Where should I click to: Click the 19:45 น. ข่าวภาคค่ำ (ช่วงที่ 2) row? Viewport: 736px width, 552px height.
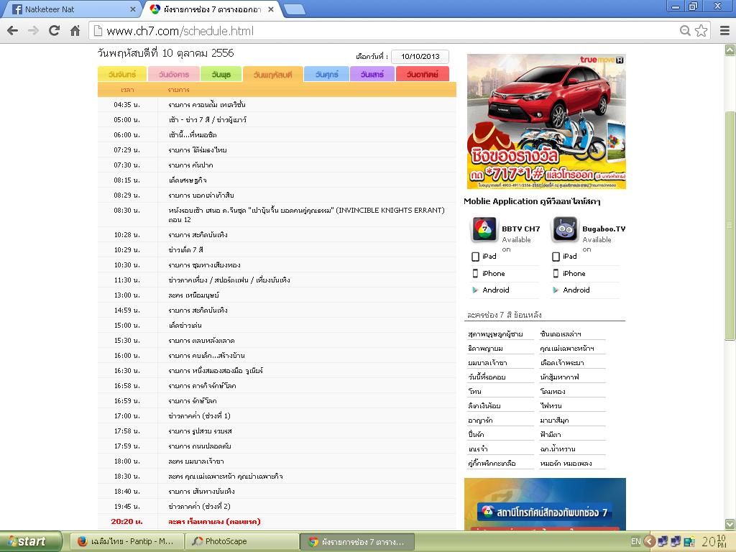277,507
